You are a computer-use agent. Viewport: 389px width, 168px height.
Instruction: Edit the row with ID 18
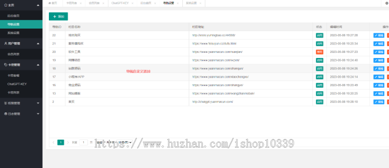tap(379, 68)
